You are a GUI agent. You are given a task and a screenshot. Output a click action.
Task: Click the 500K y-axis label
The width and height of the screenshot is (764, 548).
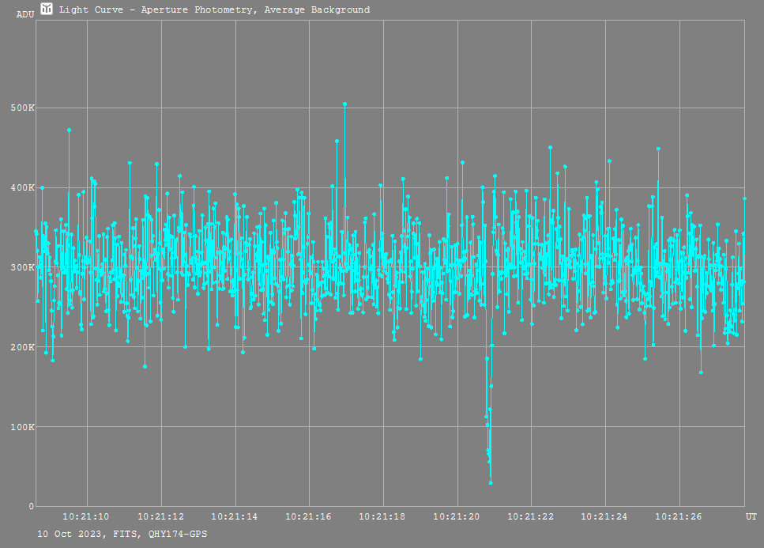[22, 108]
